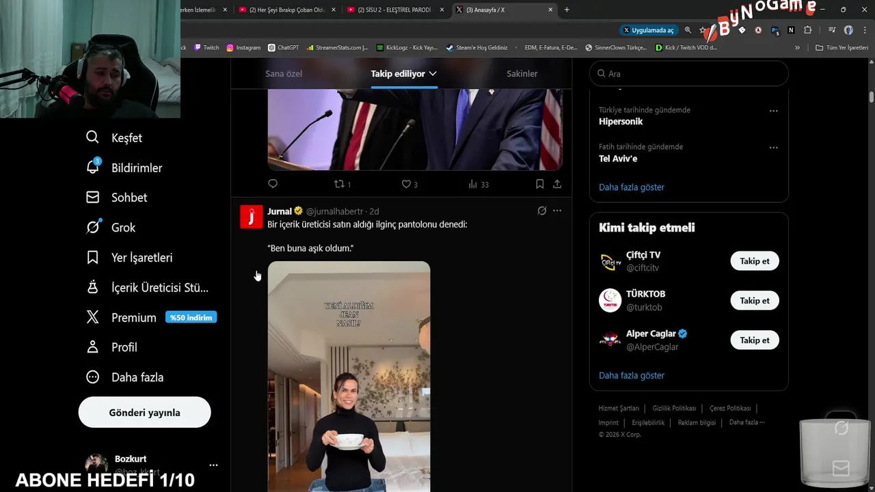Screen dimensions: 875x492
Task: Open Grok icon in sidebar
Action: pos(93,227)
